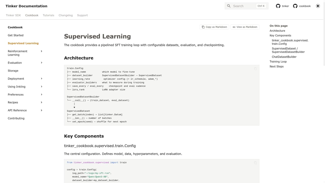Image resolution: width=325 pixels, height=183 pixels.
Task: Open the Contributing sidebar page
Action: (16, 118)
